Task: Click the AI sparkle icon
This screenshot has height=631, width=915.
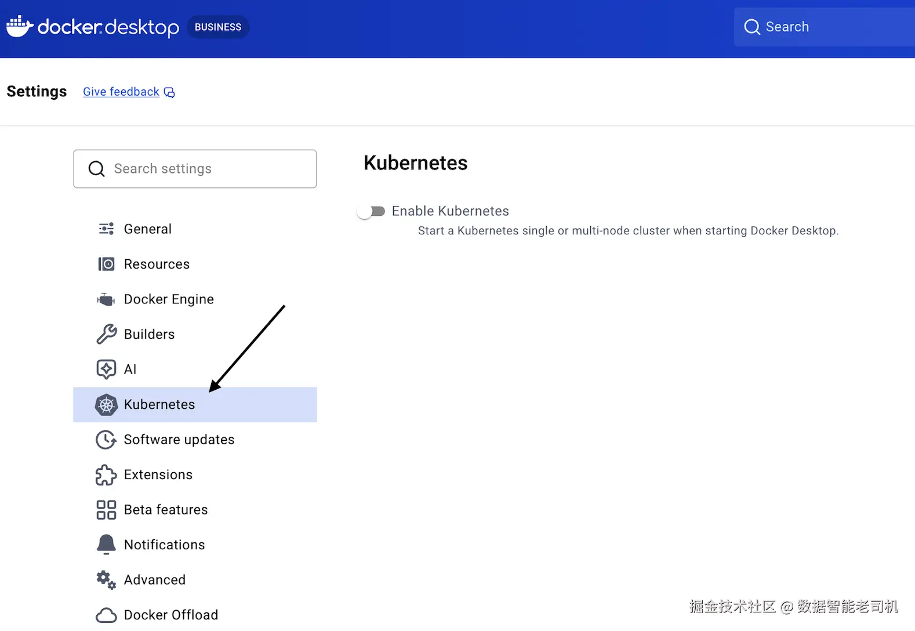Action: [x=106, y=369]
